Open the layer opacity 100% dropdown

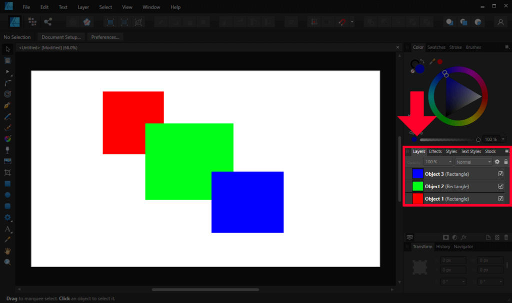(x=438, y=162)
